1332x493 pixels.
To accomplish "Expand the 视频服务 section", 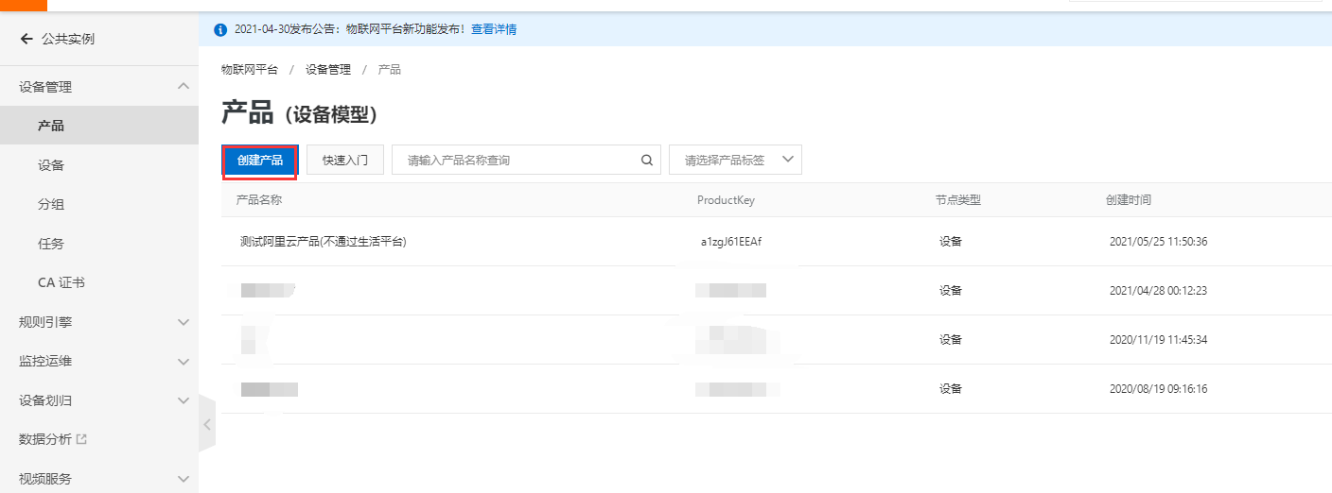I will click(x=184, y=479).
